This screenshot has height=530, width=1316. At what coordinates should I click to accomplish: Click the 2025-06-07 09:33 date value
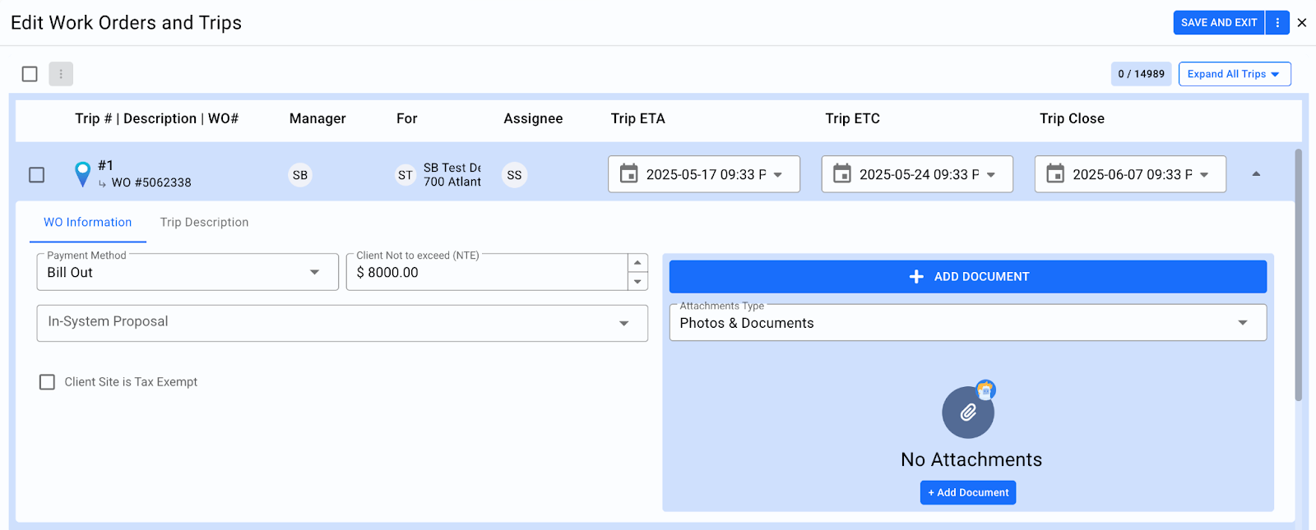pyautogui.click(x=1133, y=175)
